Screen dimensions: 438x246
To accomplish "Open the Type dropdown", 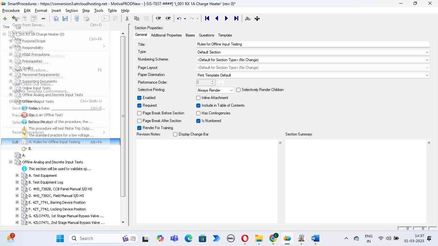I will [x=427, y=52].
